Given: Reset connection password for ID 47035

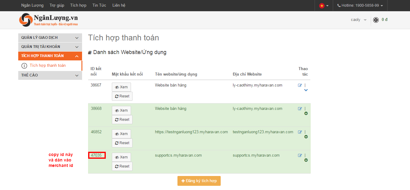Looking at the screenshot, I should click(122, 166).
